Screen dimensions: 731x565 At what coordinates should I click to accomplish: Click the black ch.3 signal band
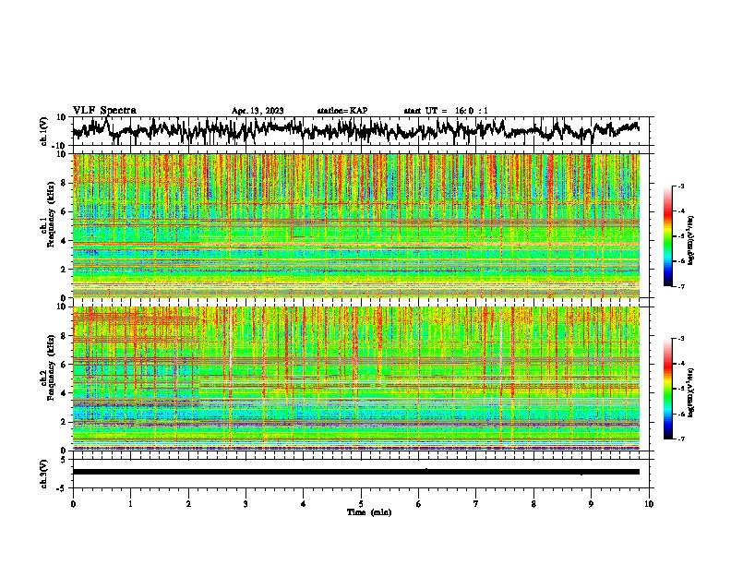355,472
